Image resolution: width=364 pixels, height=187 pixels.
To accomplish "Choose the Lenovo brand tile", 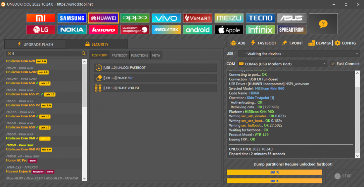I will point(103,30).
